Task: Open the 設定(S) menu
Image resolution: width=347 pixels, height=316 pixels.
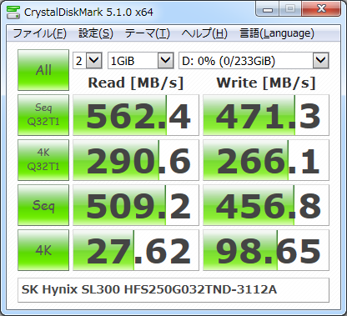Action: [x=96, y=33]
